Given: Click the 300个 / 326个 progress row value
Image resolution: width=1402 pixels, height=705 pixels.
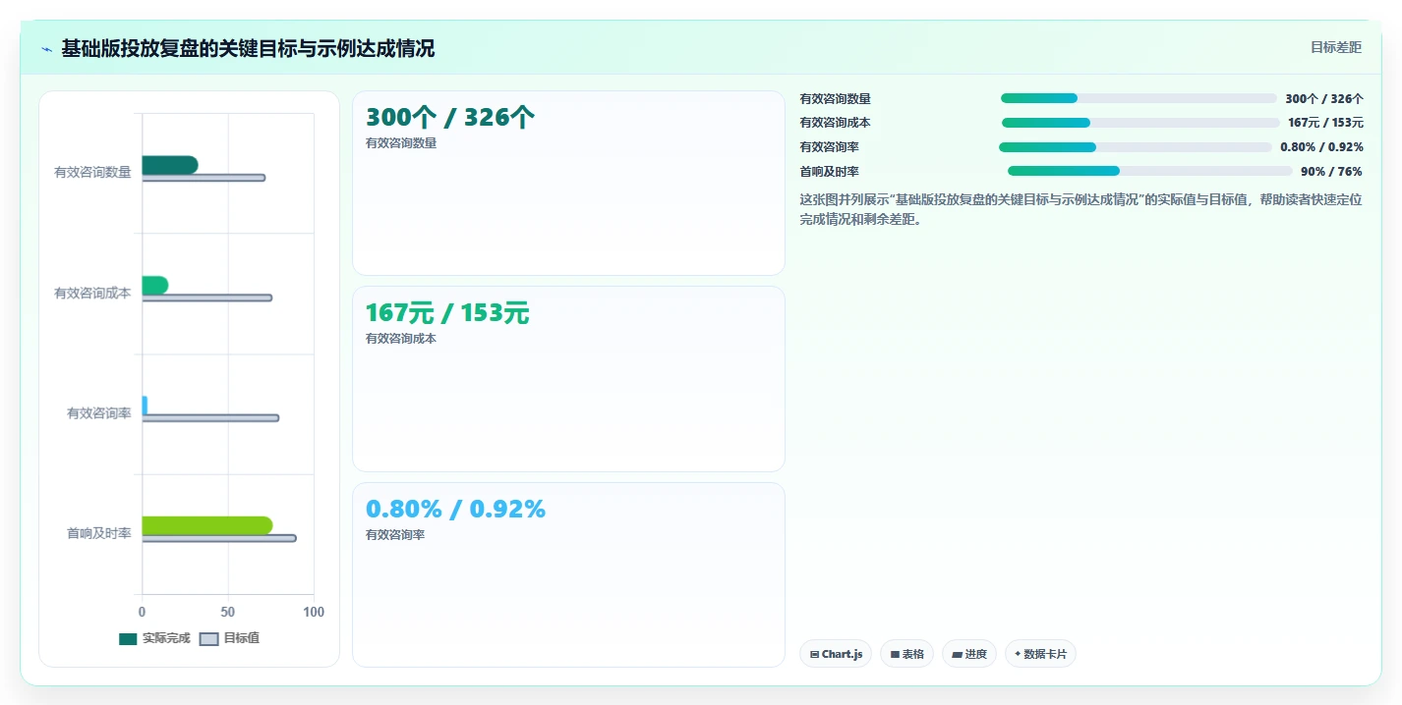Looking at the screenshot, I should (x=1324, y=99).
